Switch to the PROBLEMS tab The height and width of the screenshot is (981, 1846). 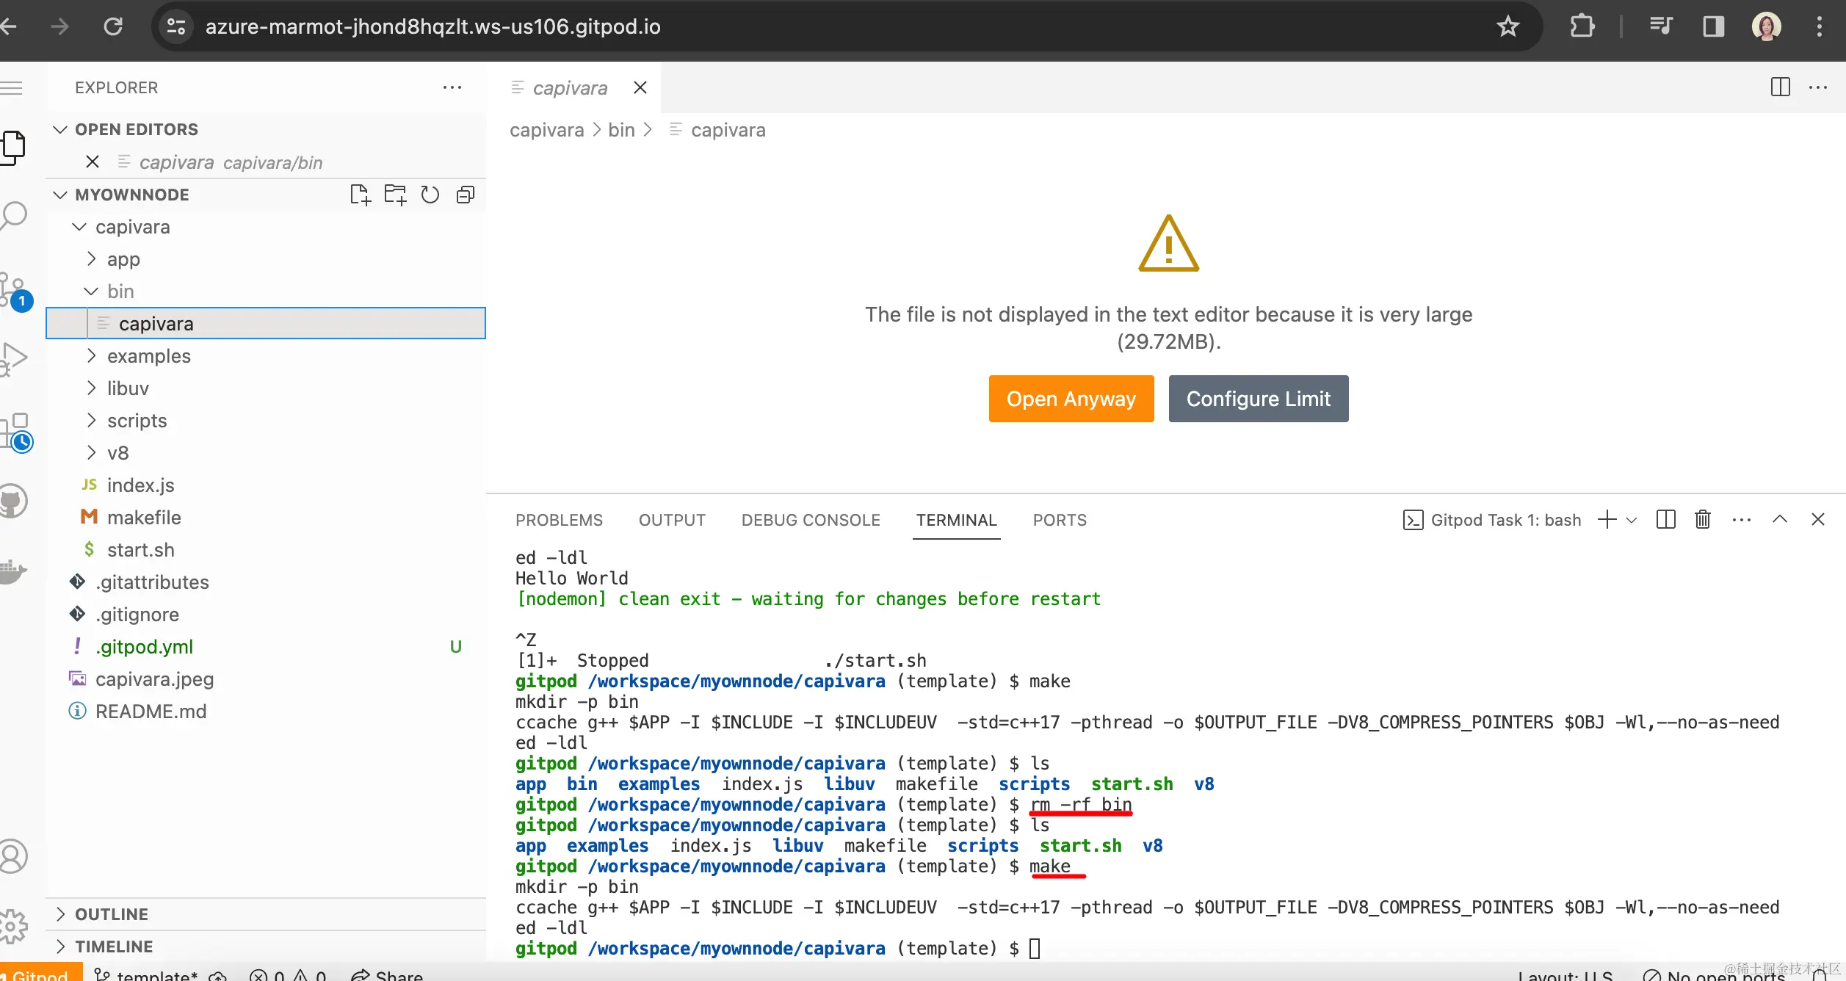[559, 520]
